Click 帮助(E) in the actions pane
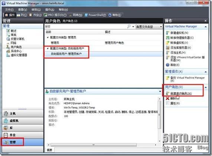 tap(173, 65)
